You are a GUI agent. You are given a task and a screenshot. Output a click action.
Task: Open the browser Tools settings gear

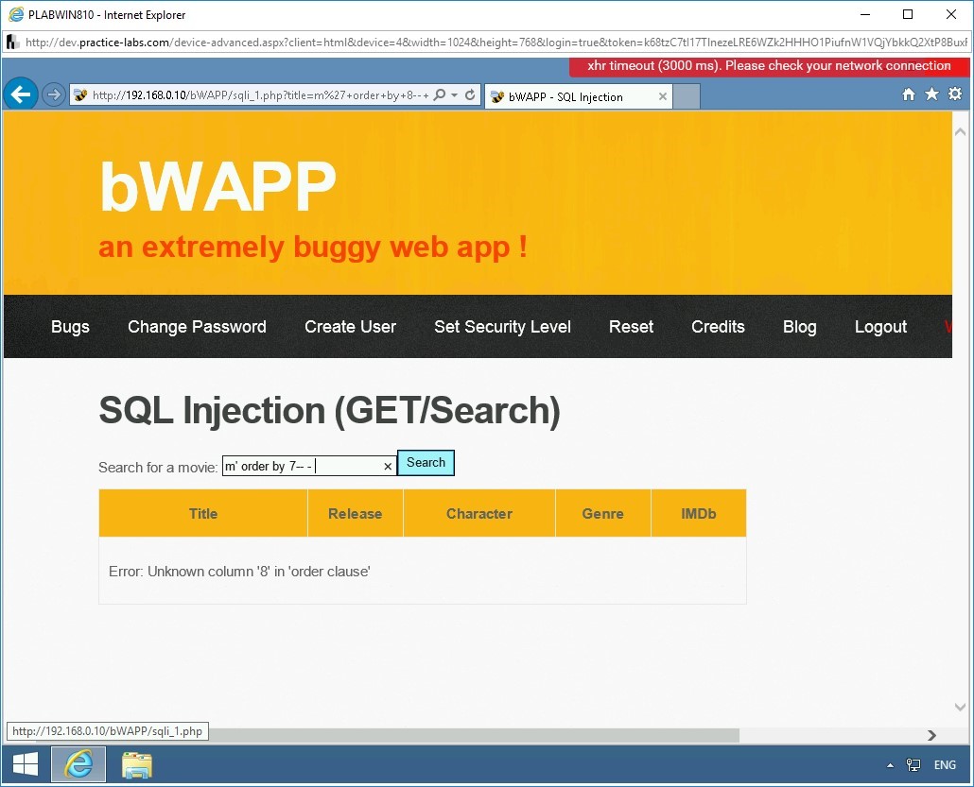pyautogui.click(x=955, y=94)
